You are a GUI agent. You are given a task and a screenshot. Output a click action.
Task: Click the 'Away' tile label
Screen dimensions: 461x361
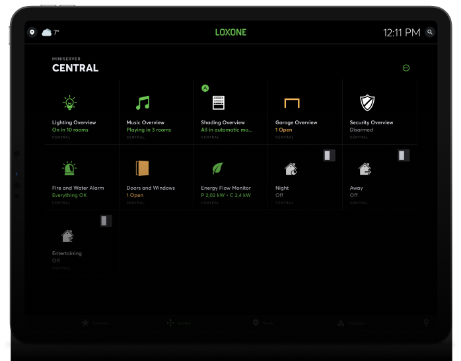point(357,188)
